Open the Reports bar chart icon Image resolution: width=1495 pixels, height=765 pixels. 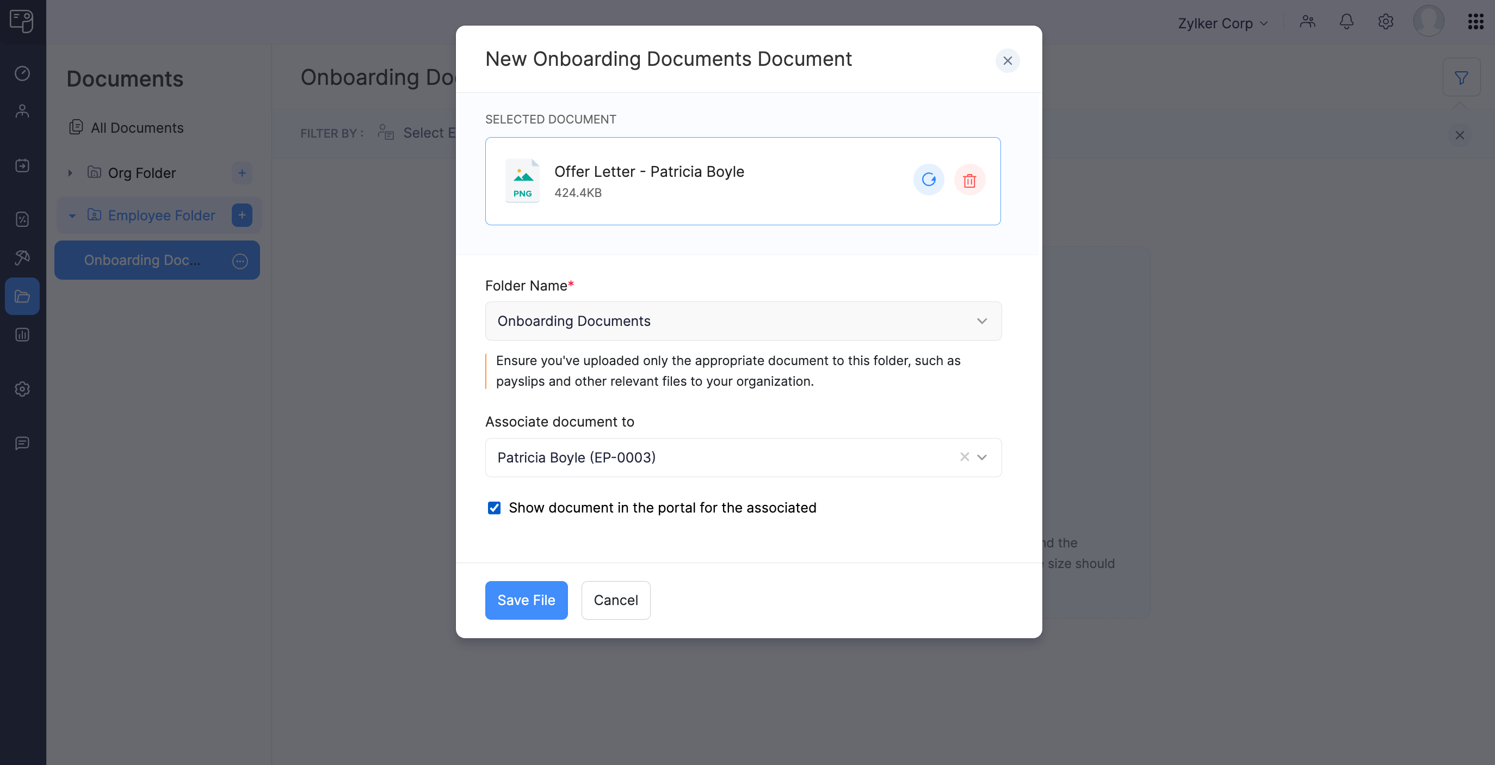[x=22, y=335]
